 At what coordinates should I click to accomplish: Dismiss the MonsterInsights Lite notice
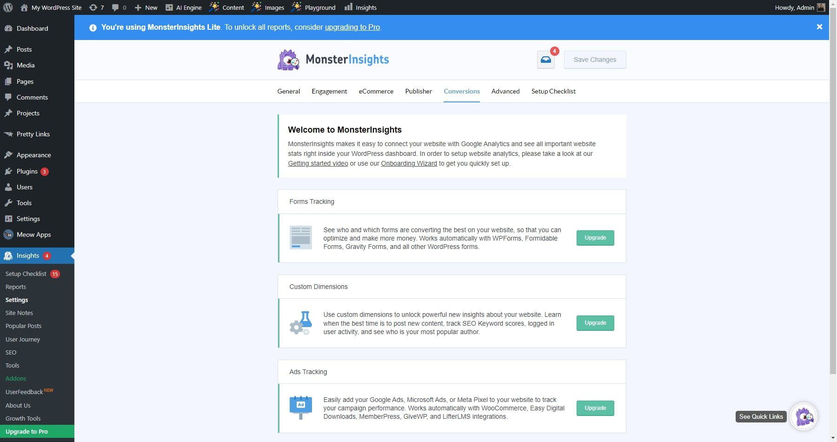pyautogui.click(x=819, y=27)
